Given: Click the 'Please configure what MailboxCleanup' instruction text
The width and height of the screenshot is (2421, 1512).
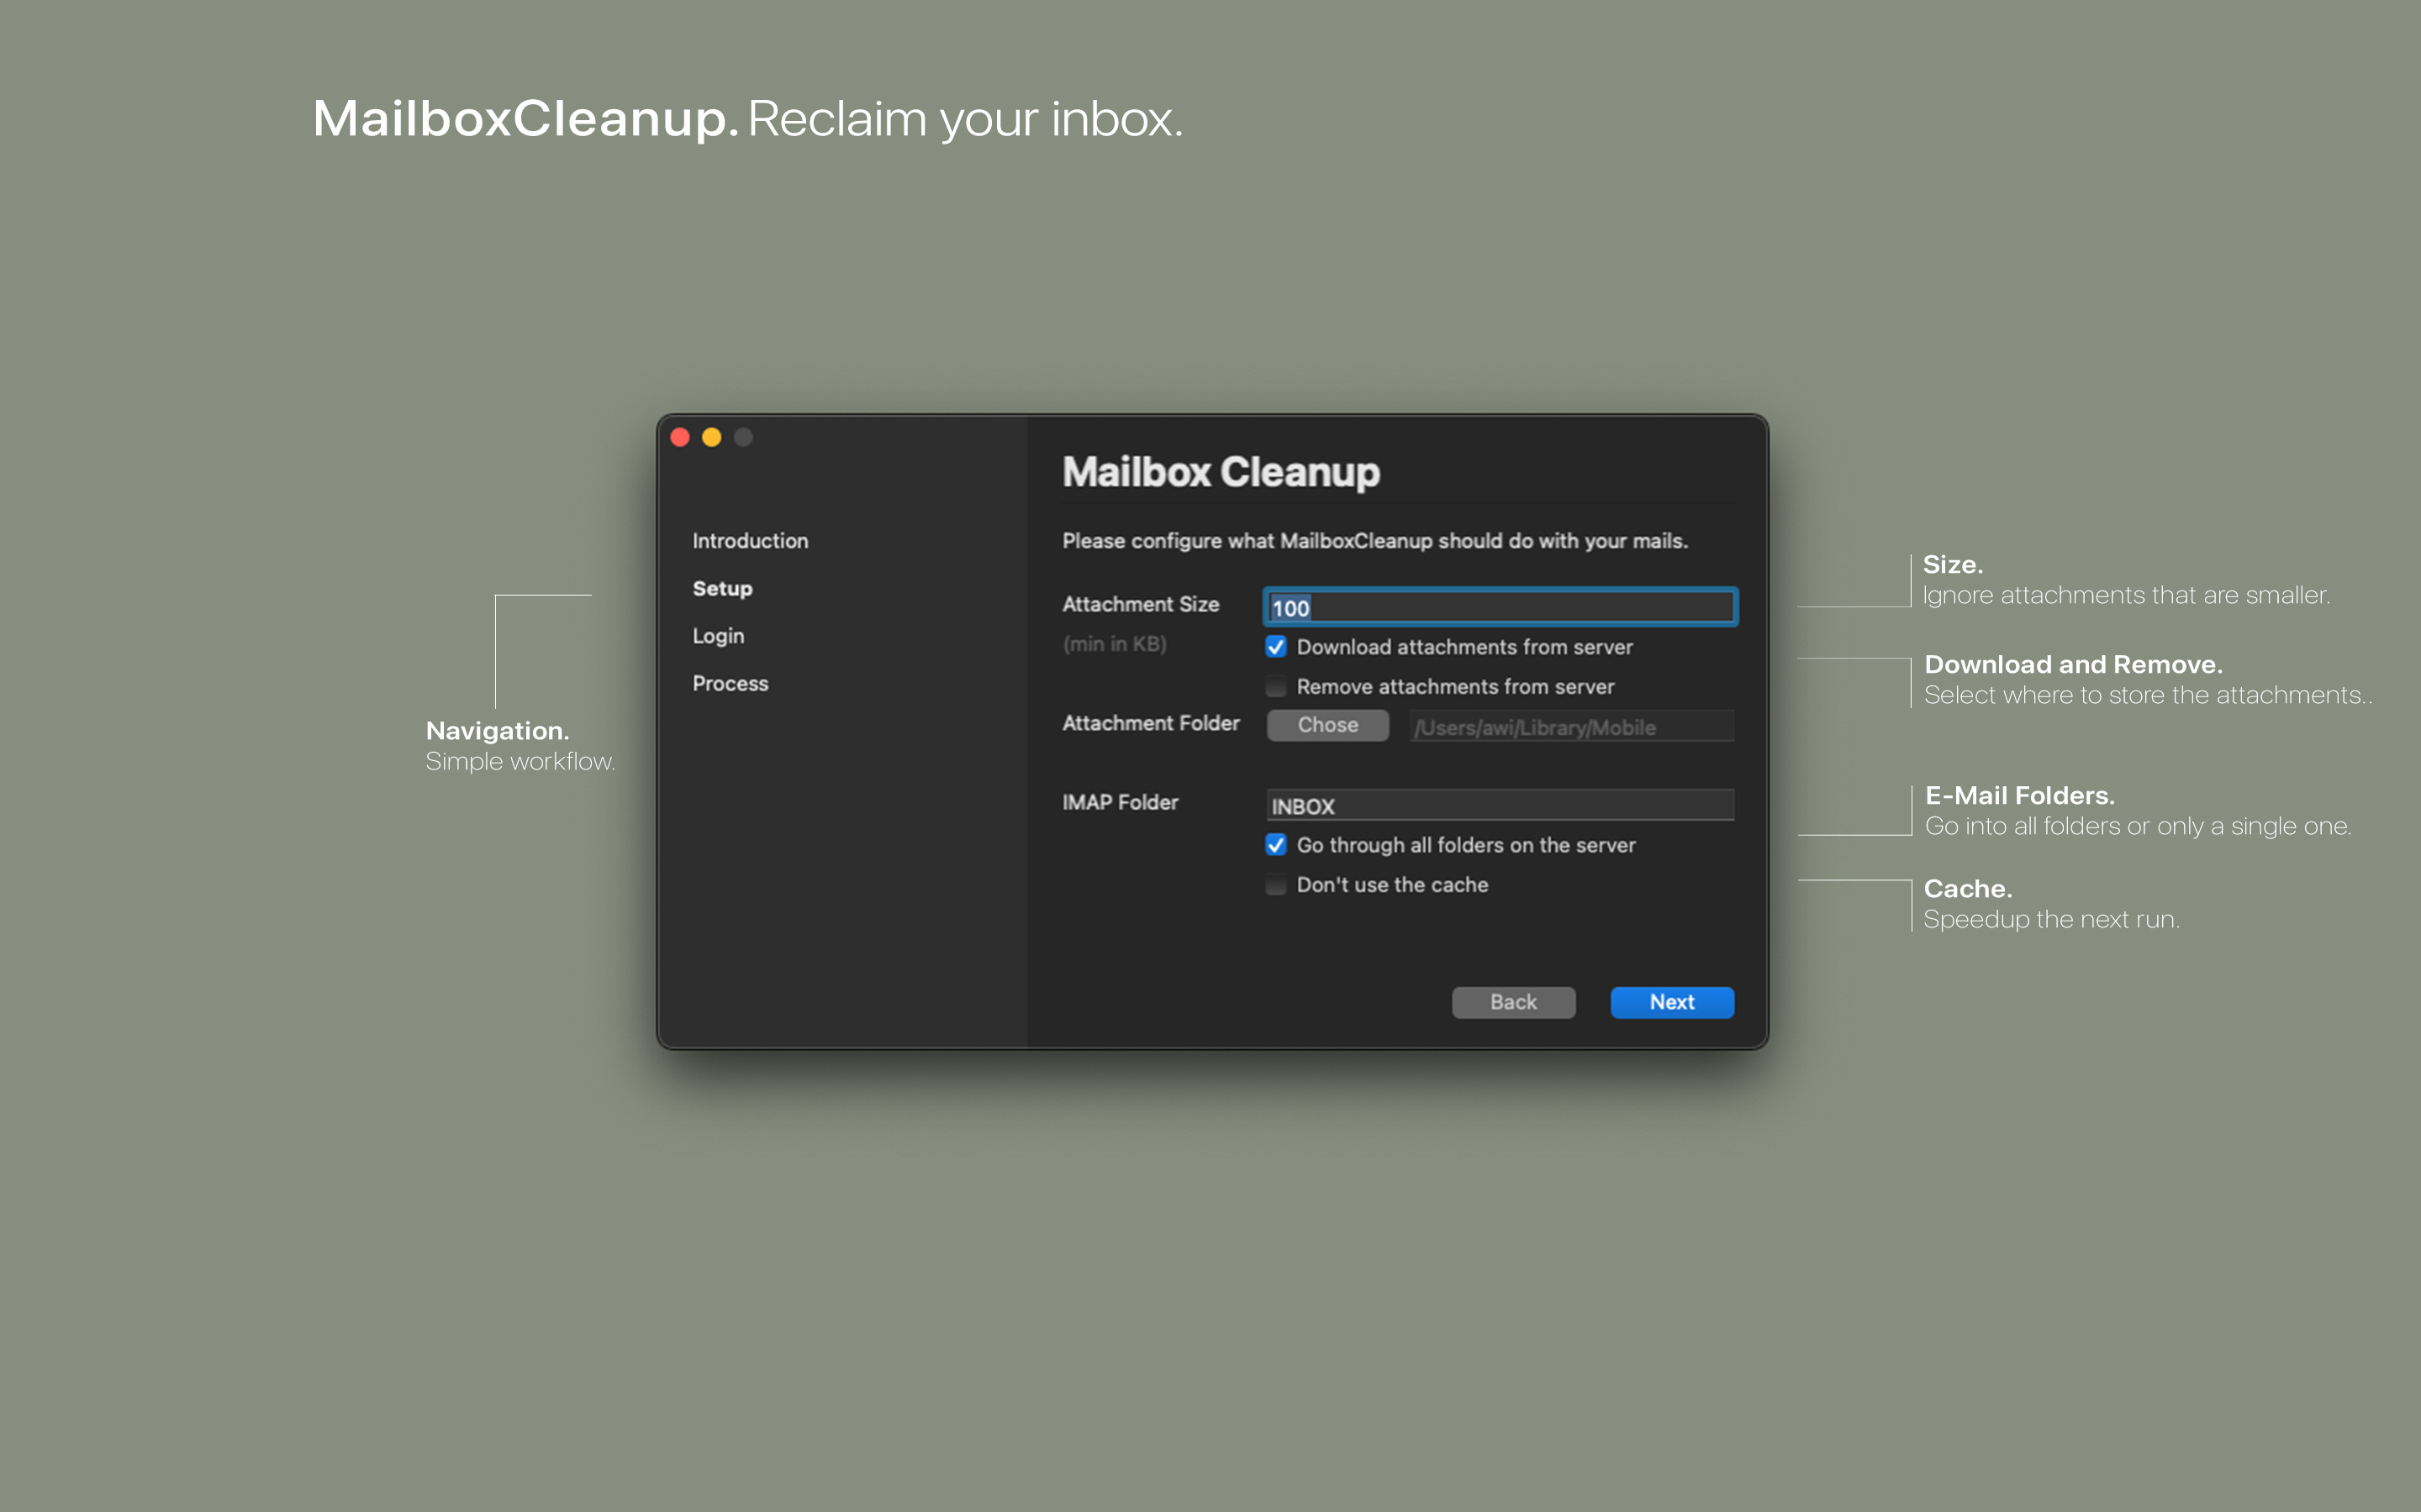Looking at the screenshot, I should click(1374, 541).
